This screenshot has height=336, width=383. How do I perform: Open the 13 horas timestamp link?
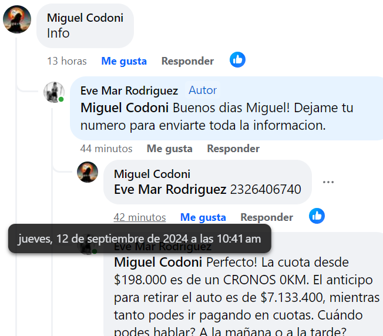[67, 61]
